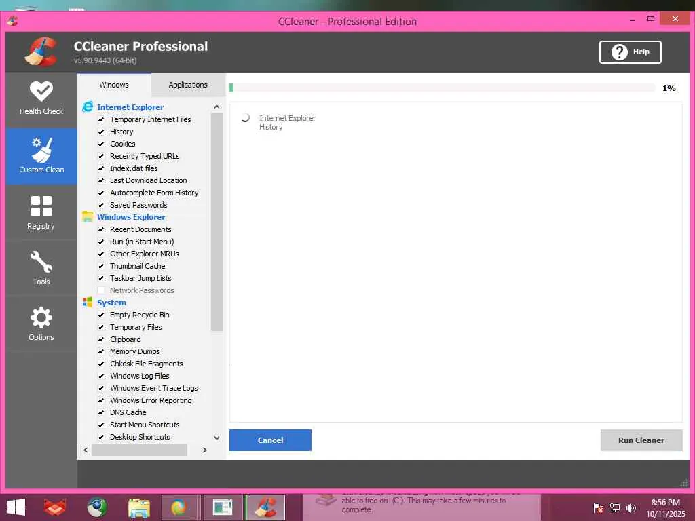Toggle Last Download Location checkbox
The height and width of the screenshot is (521, 695).
tap(101, 180)
